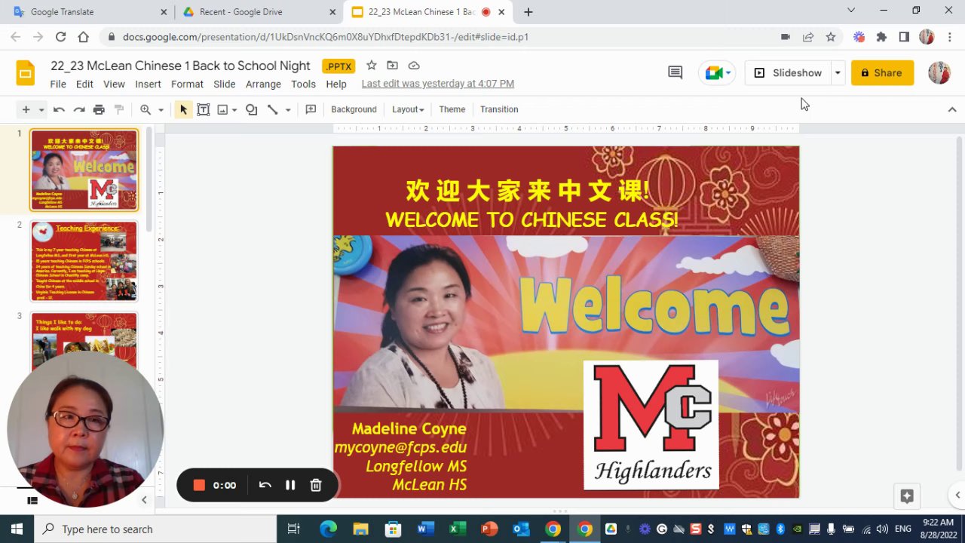
Task: Select slide 1 thumbnail
Action: 84,170
